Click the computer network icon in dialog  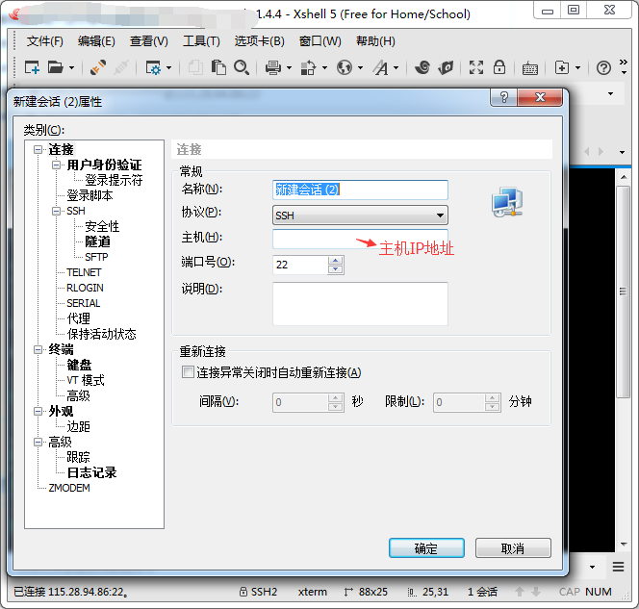point(507,202)
